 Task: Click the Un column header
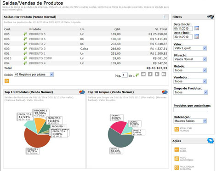click(82, 29)
